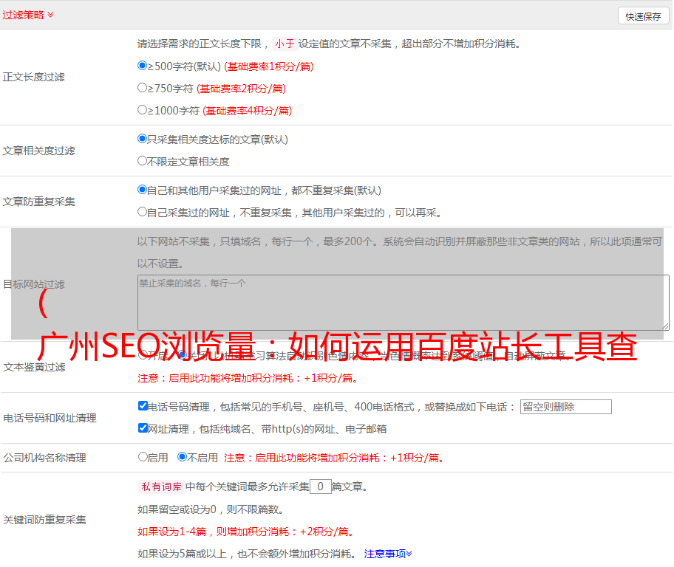Image resolution: width=674 pixels, height=567 pixels.
Task: Click the 关键词防重复采集 row label
Action: [44, 520]
